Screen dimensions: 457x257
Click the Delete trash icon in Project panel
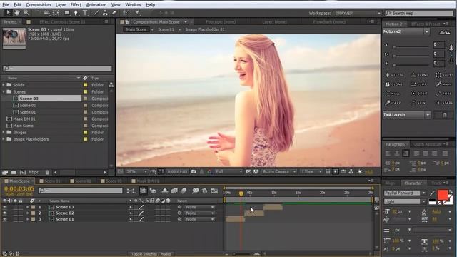pos(47,173)
